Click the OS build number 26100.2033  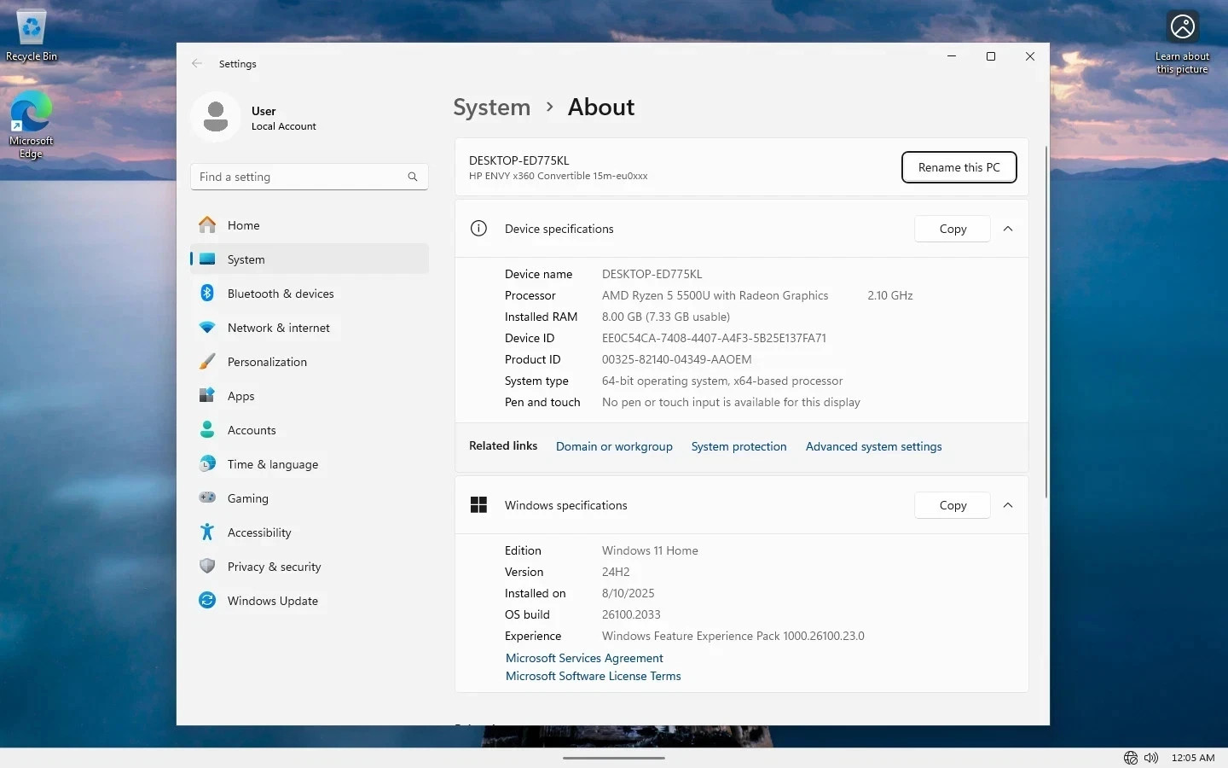coord(631,614)
